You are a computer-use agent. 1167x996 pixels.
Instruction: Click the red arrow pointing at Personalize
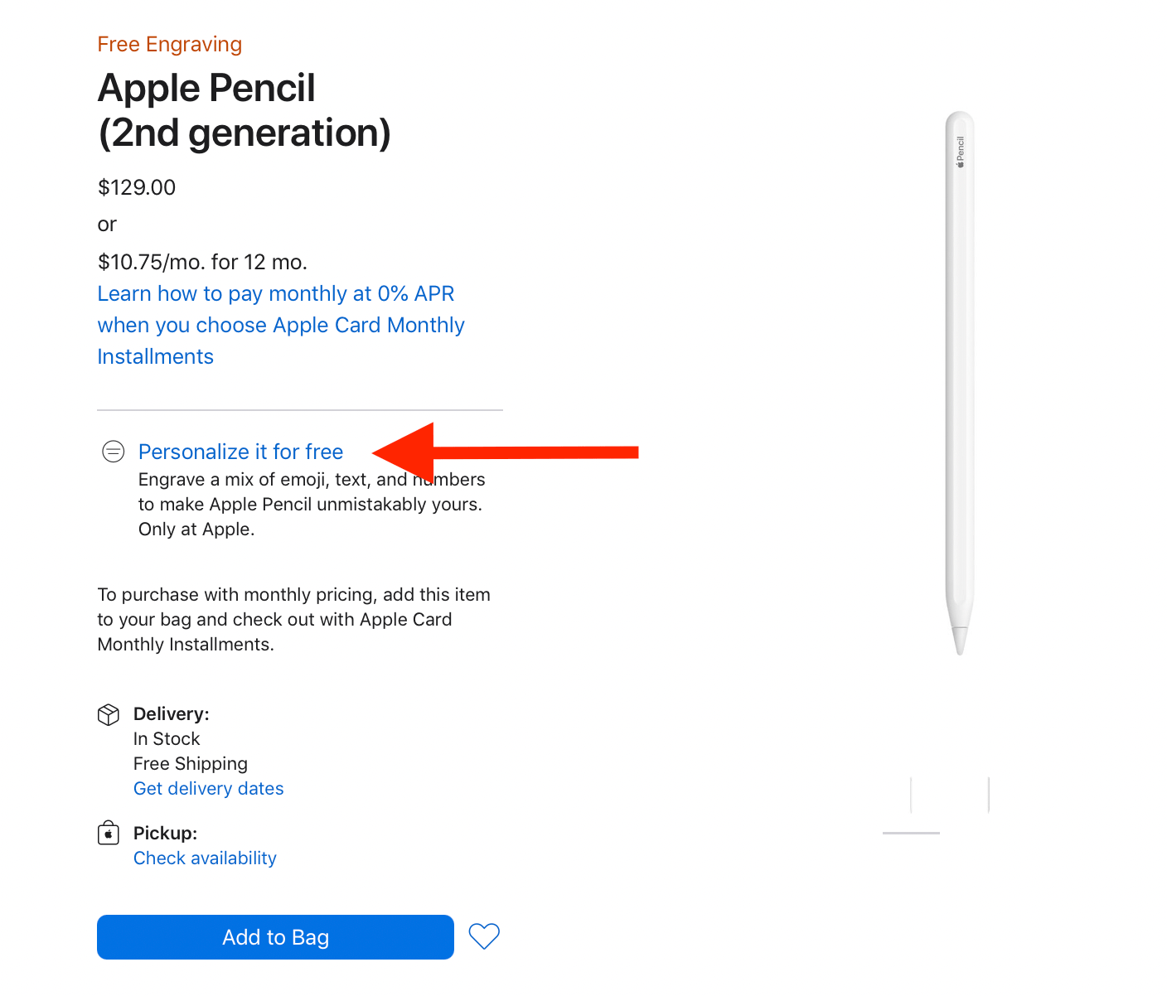(506, 453)
